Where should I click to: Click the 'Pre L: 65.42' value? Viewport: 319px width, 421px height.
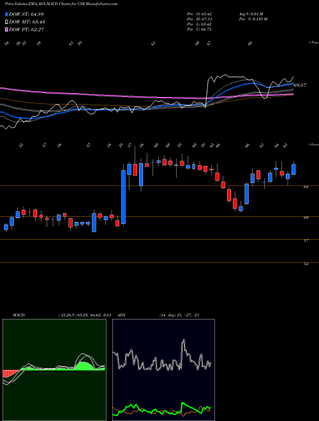(199, 24)
